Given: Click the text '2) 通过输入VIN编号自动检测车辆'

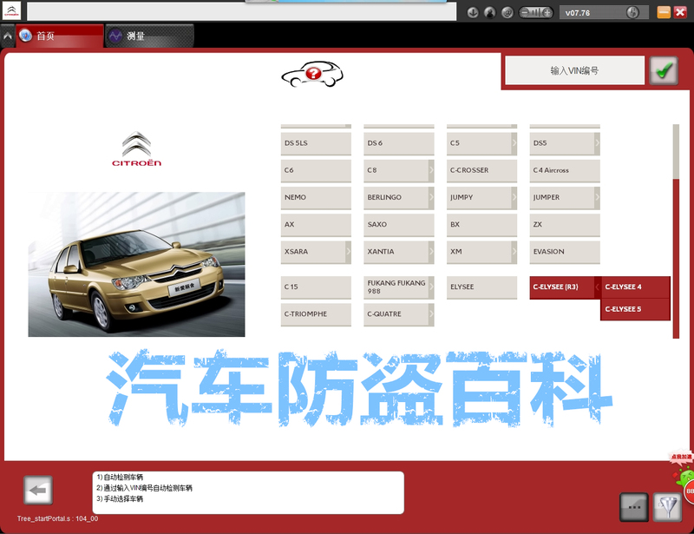Looking at the screenshot, I should coord(144,488).
